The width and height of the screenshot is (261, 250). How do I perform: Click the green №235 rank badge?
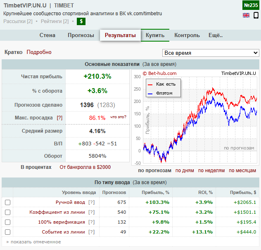pyautogui.click(x=251, y=5)
